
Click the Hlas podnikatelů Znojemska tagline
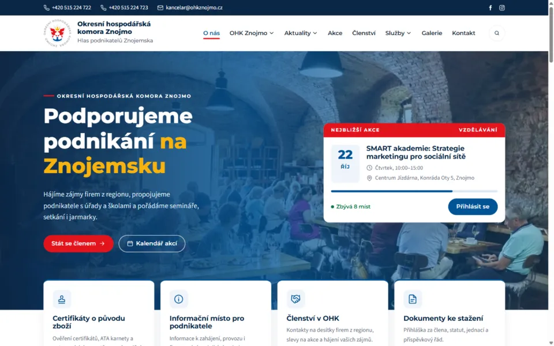(115, 40)
